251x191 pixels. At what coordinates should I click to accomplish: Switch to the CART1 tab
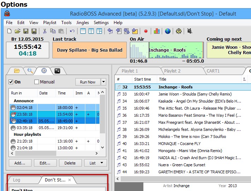224,71
